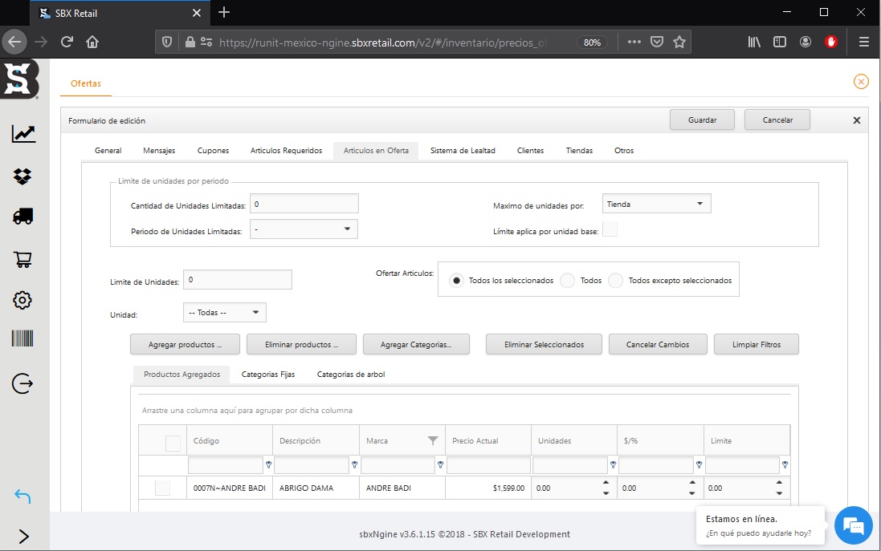
Task: Open the Unidad '-- Todas --' dropdown
Action: [224, 312]
